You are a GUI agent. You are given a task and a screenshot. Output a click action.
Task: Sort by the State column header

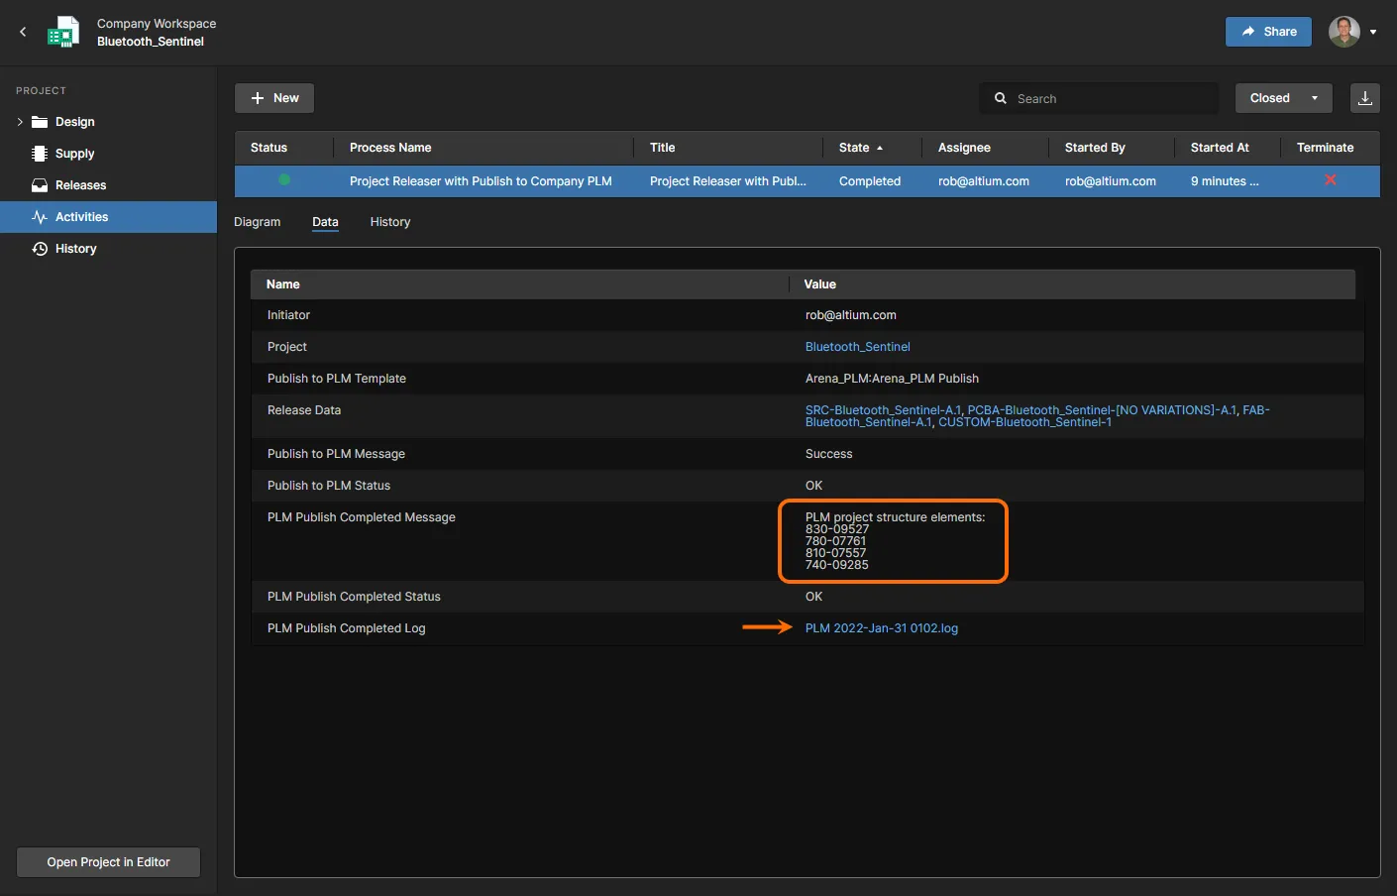[x=854, y=148]
